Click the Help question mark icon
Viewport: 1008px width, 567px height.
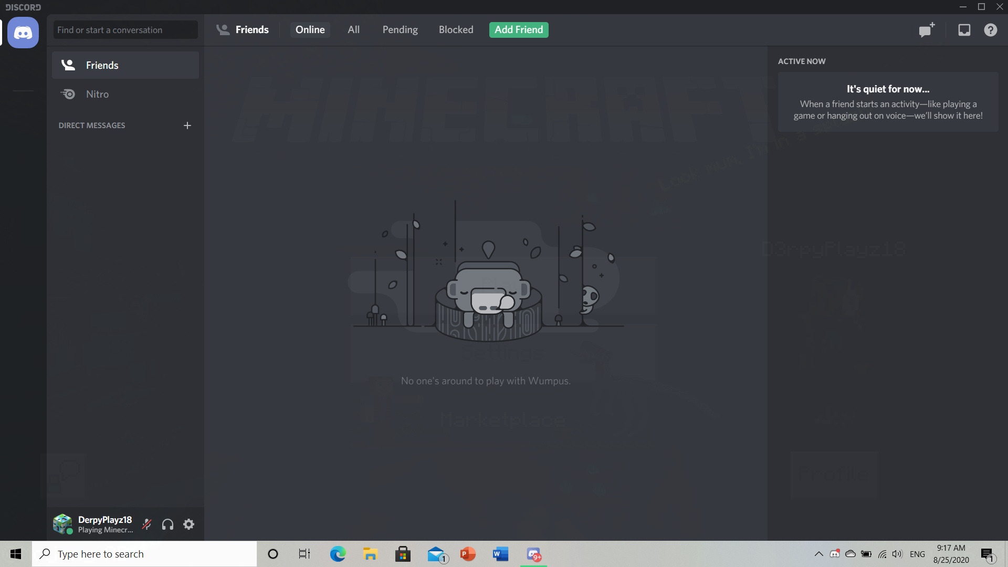pyautogui.click(x=990, y=30)
